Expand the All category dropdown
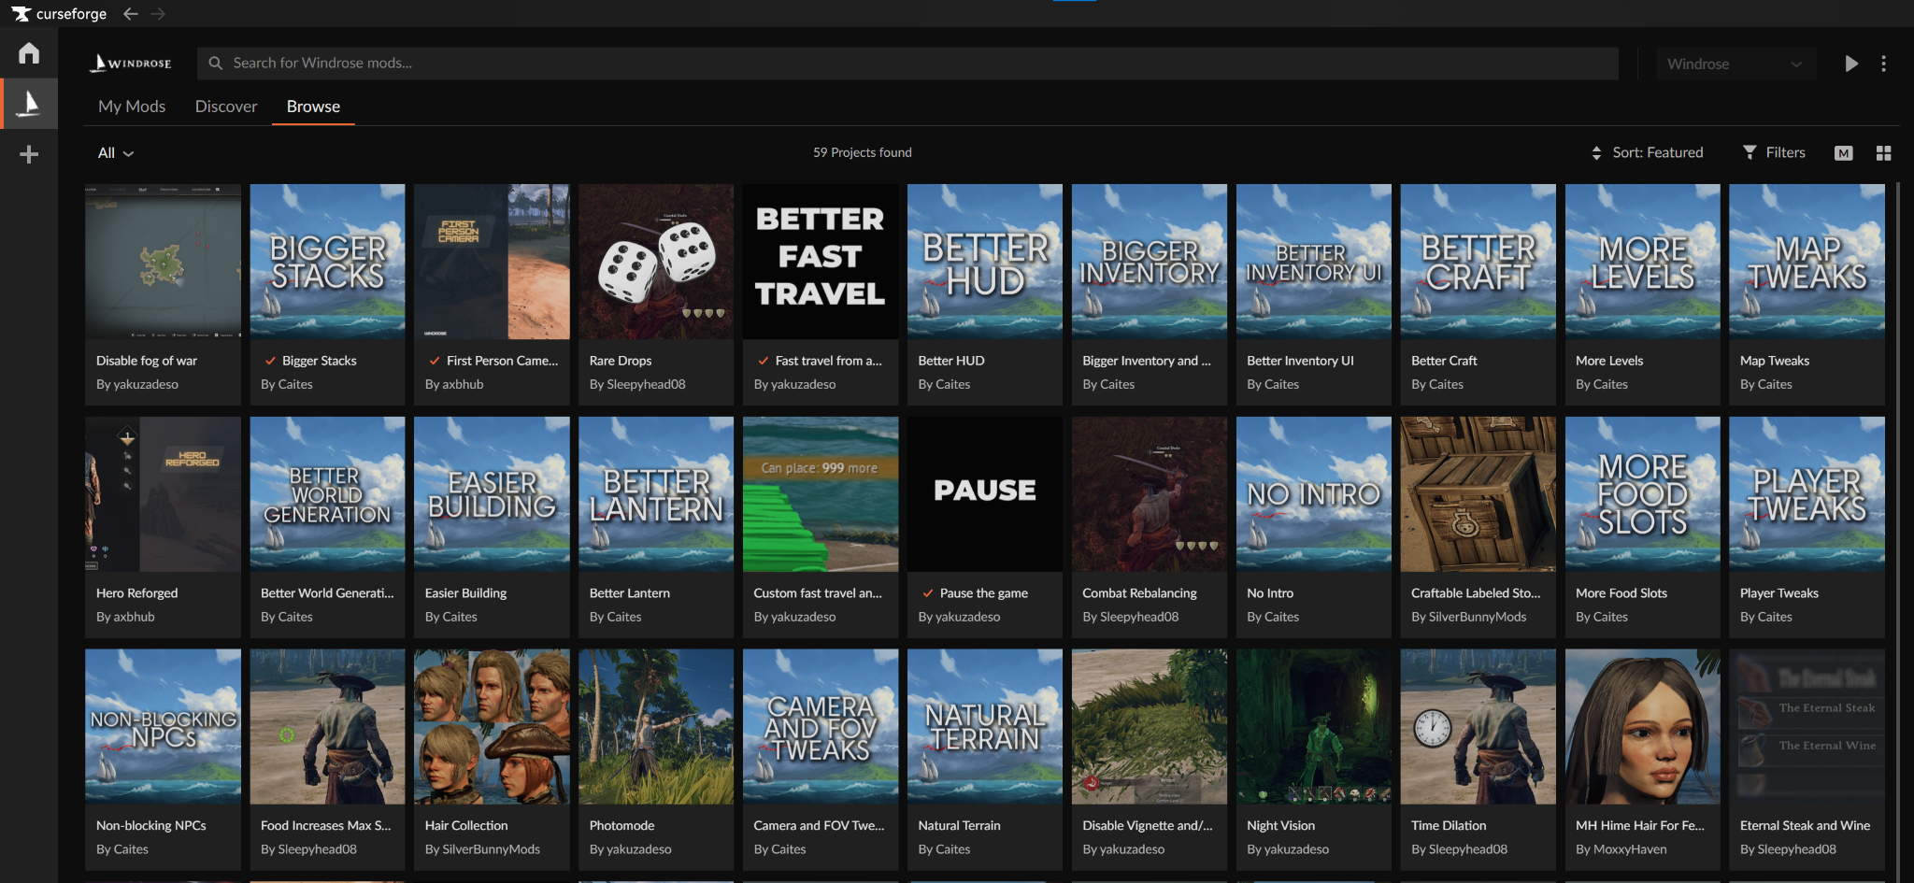1914x883 pixels. (116, 153)
